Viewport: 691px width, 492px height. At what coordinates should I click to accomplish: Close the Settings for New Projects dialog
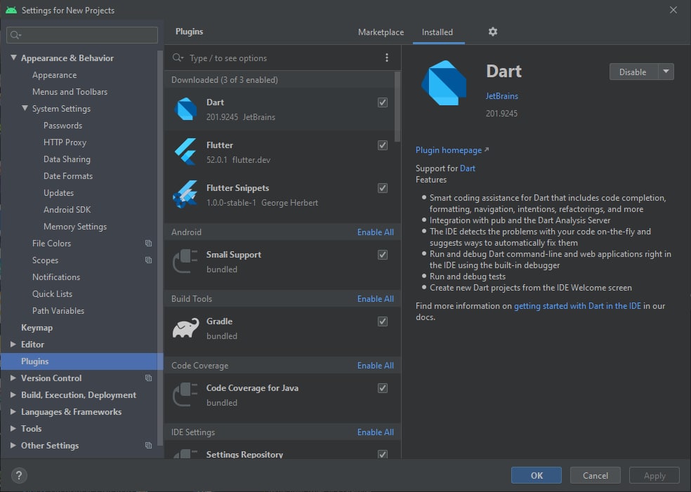click(x=673, y=10)
